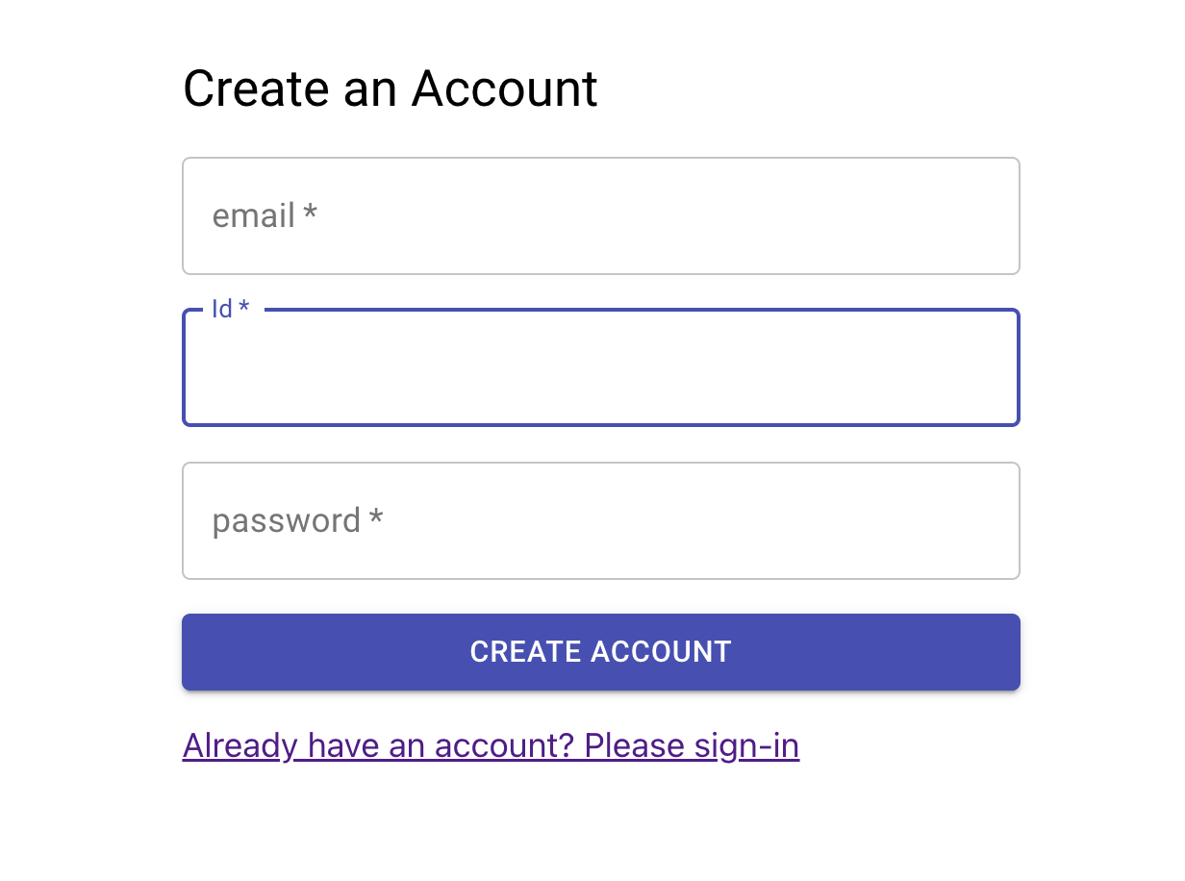1185x881 pixels.
Task: Click the 'Create an Account' heading
Action: coord(391,88)
